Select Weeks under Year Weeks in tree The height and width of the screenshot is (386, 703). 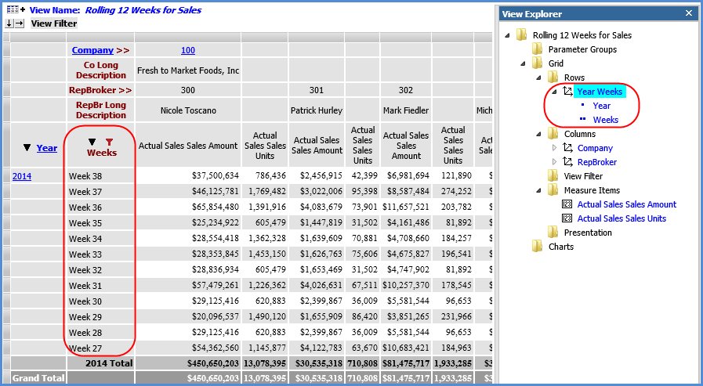click(x=605, y=120)
